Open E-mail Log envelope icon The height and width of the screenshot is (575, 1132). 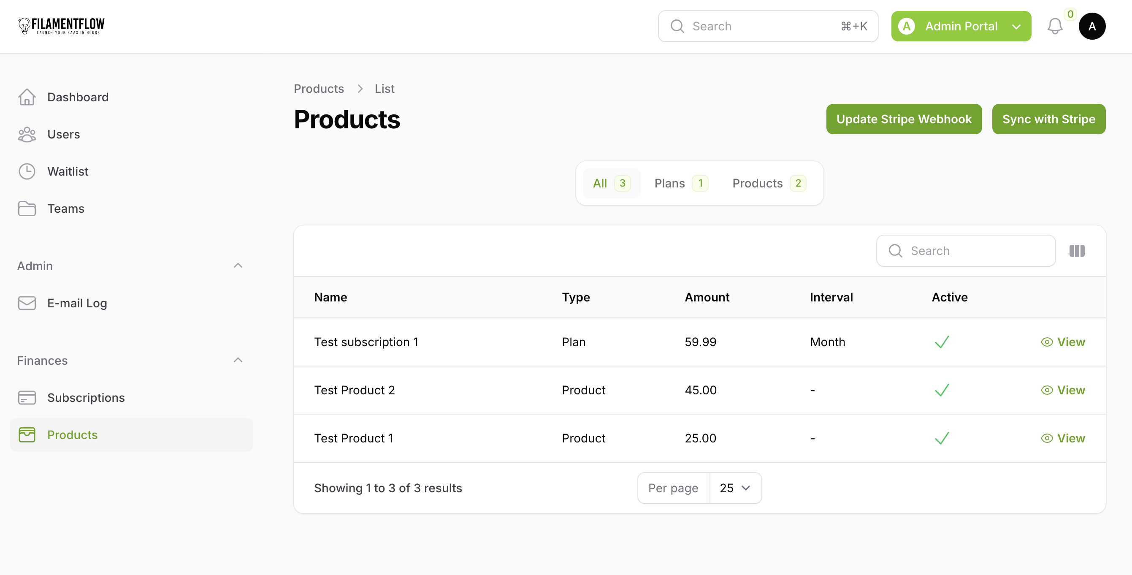click(27, 303)
